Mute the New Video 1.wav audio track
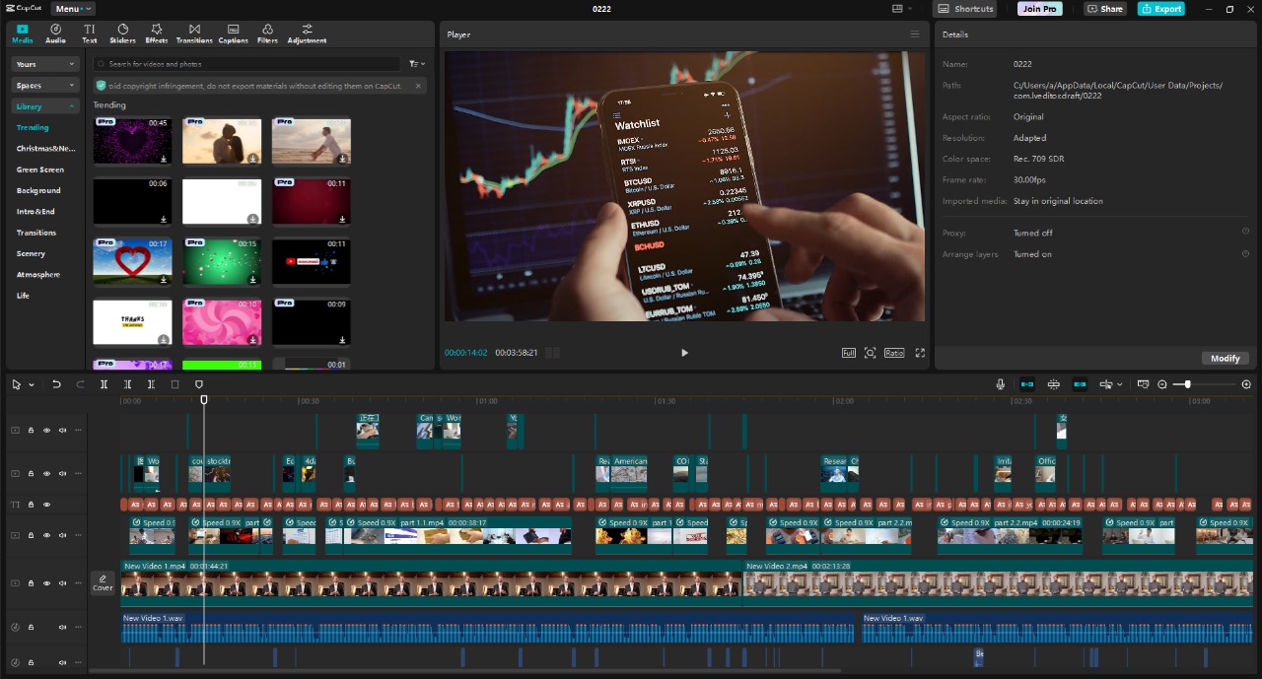 [62, 628]
